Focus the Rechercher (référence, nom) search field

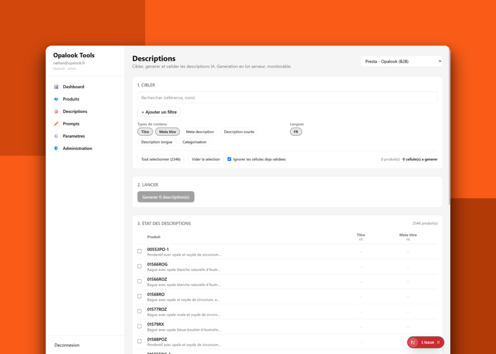pyautogui.click(x=287, y=97)
